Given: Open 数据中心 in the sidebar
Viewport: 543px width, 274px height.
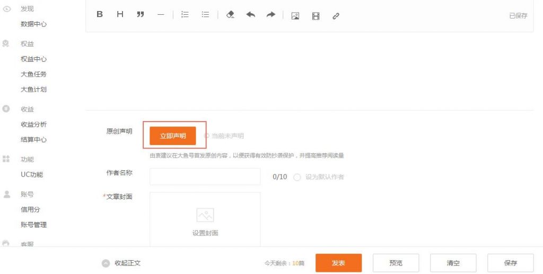Looking at the screenshot, I should [x=33, y=24].
